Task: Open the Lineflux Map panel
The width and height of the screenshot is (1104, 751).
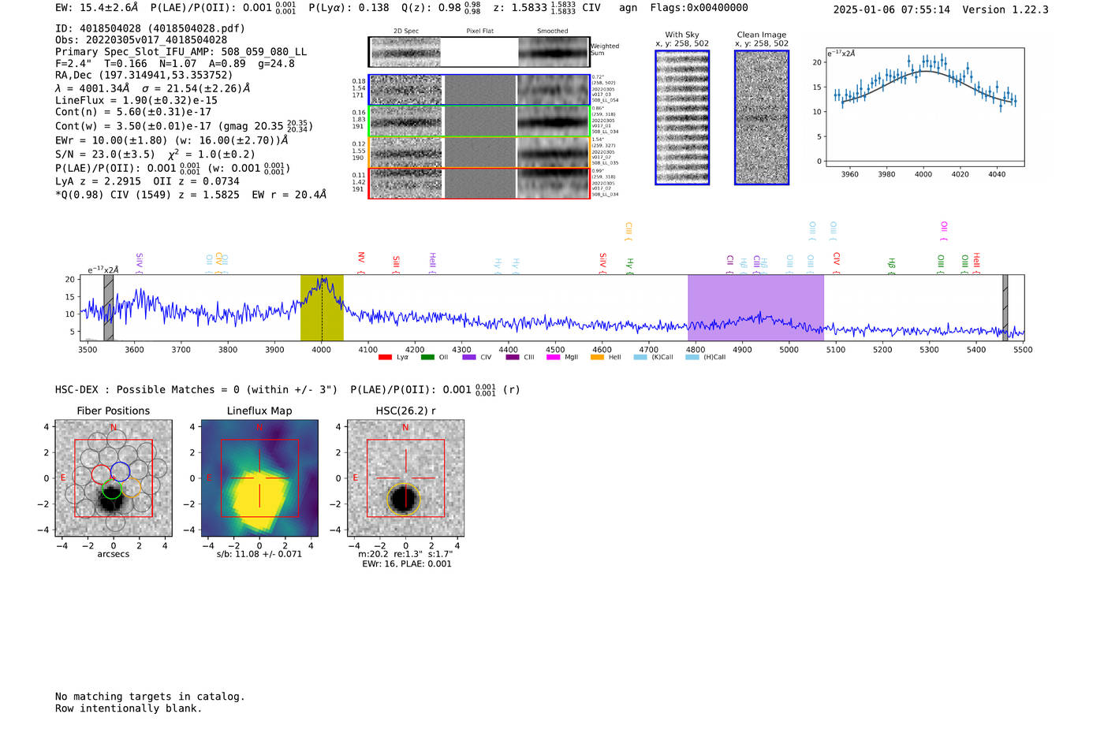Action: click(x=259, y=478)
